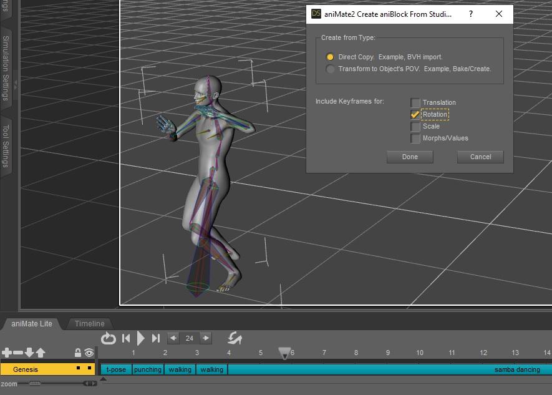Decrease the frame value with the left arrow

tap(173, 338)
